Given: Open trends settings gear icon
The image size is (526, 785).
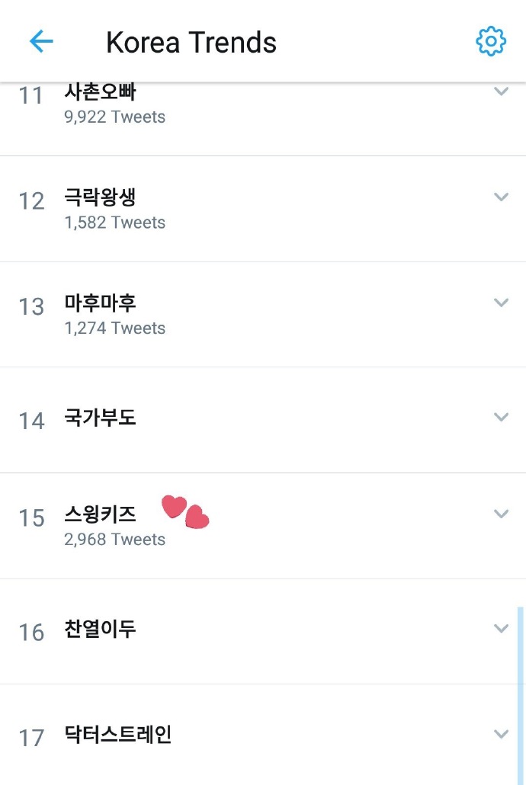Looking at the screenshot, I should [x=490, y=41].
